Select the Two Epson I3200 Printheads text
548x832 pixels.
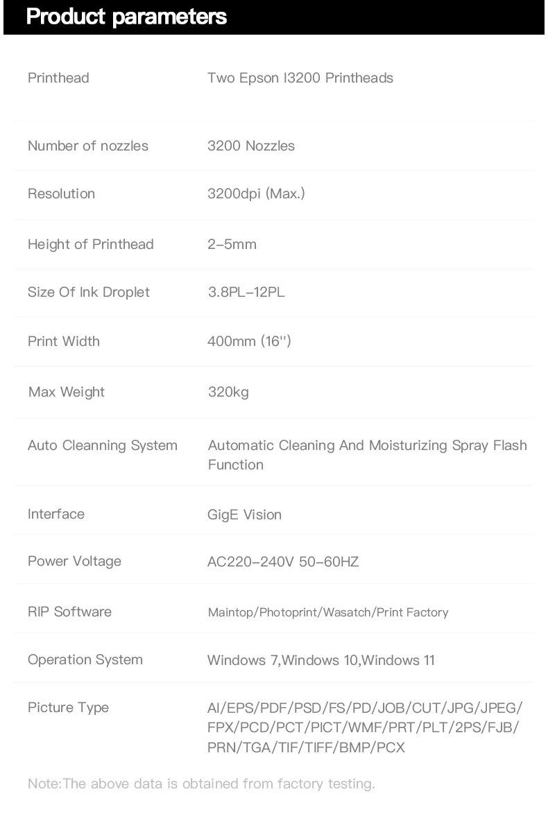[300, 78]
